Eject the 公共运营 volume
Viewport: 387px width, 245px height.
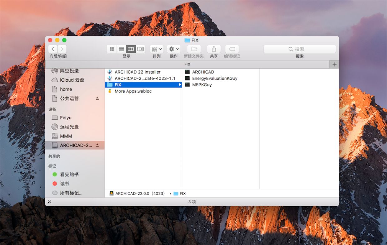click(97, 98)
